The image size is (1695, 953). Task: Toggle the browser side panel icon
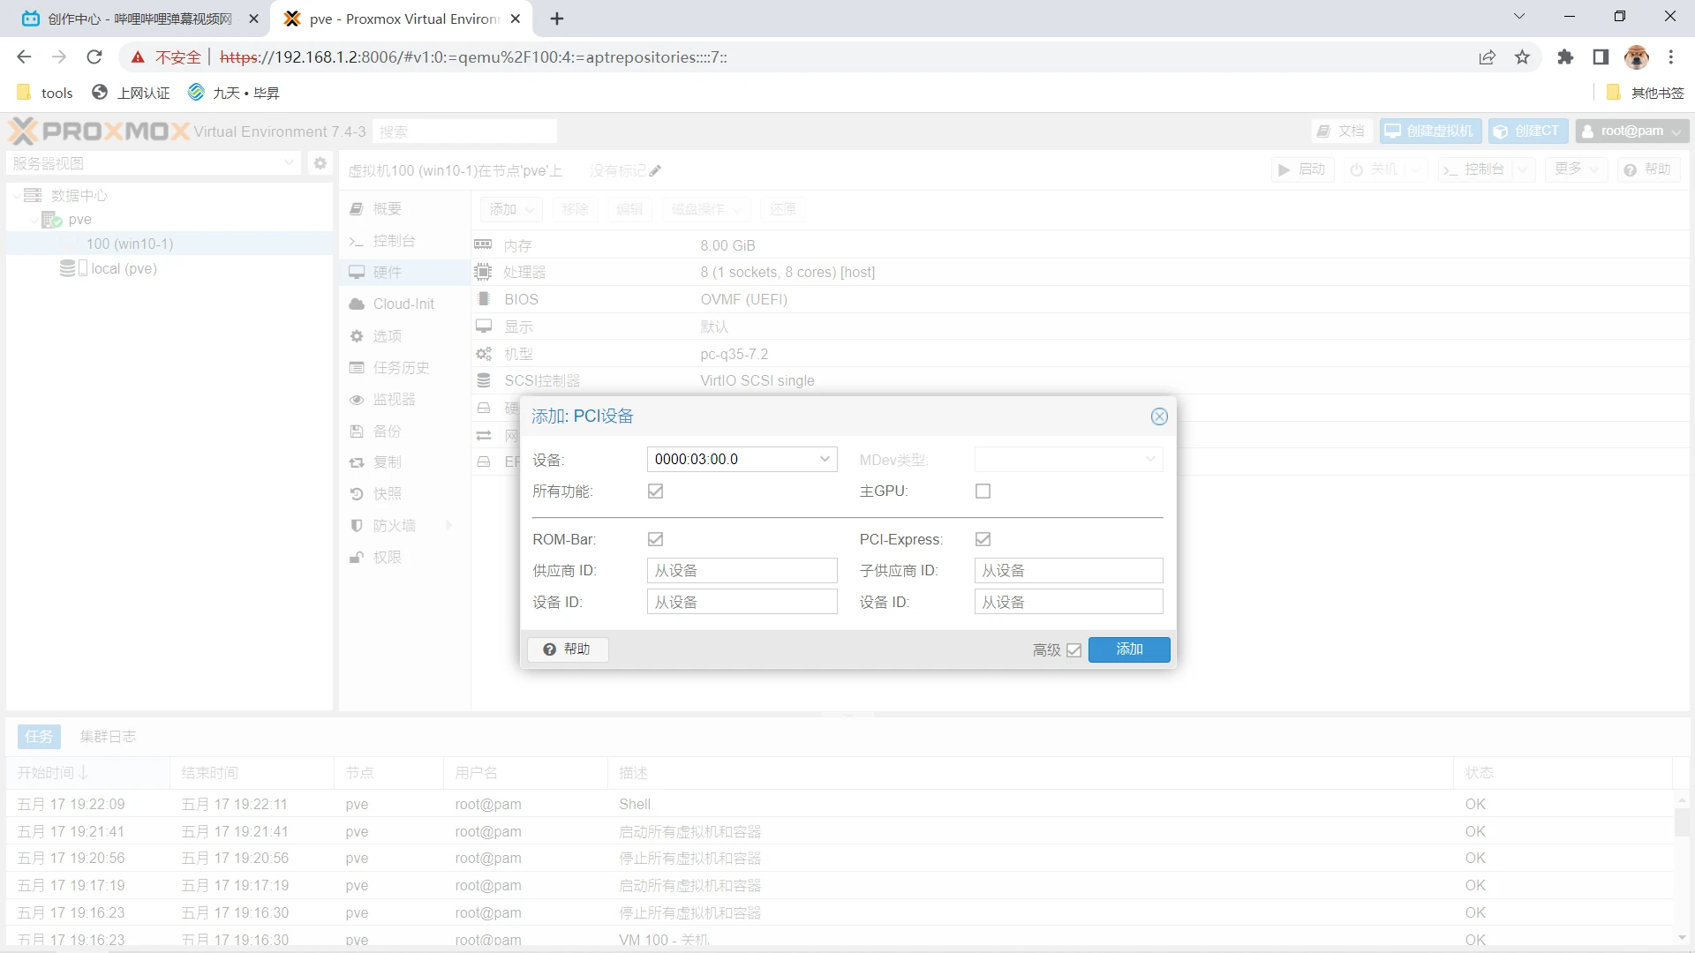tap(1601, 57)
